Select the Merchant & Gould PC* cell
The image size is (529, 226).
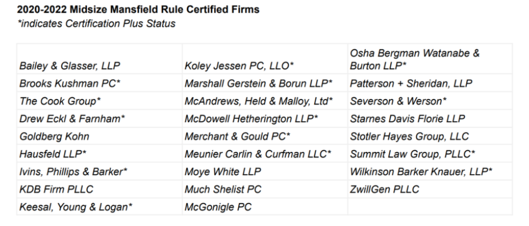(265, 136)
